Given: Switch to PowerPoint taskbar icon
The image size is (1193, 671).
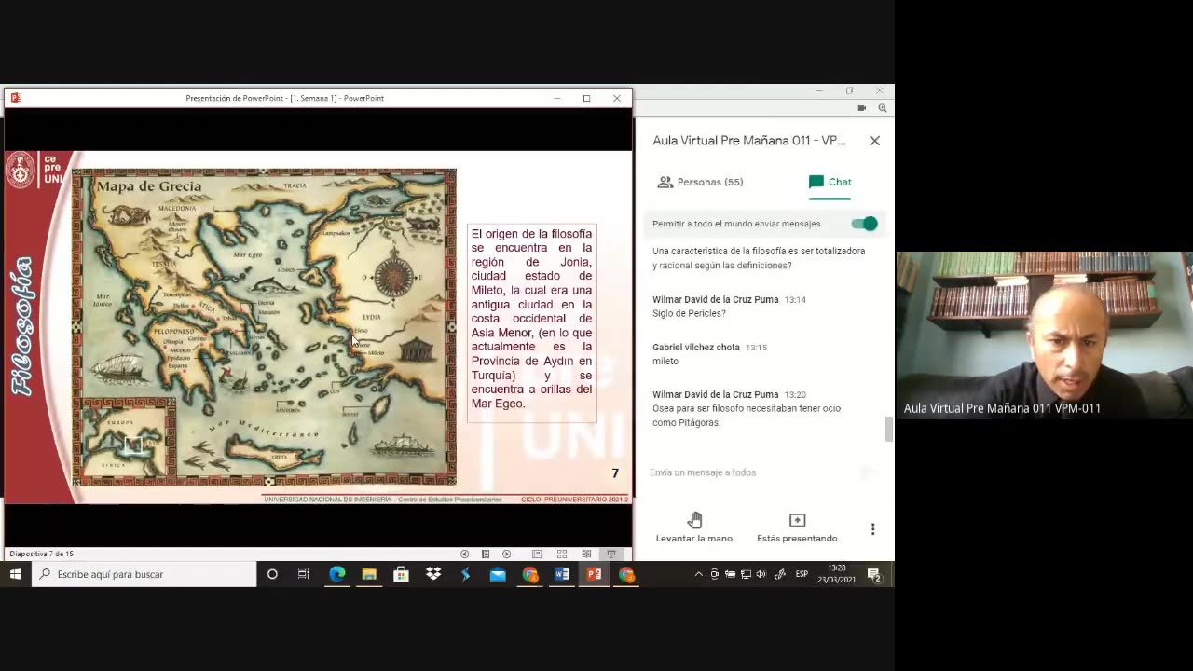Looking at the screenshot, I should [594, 574].
